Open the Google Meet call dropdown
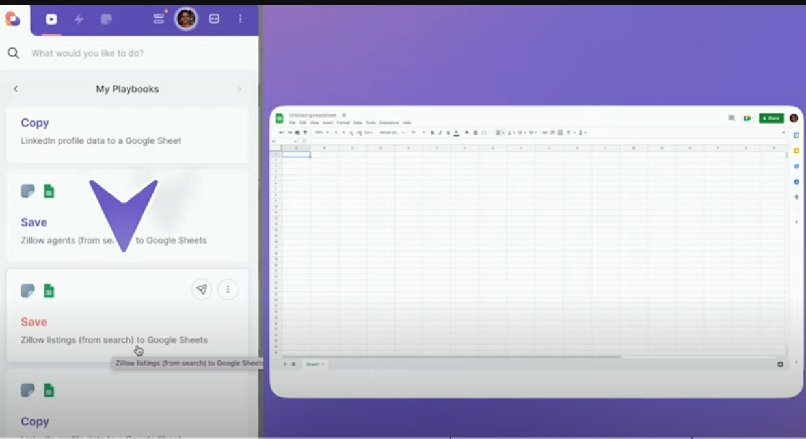The image size is (806, 439). (x=749, y=118)
